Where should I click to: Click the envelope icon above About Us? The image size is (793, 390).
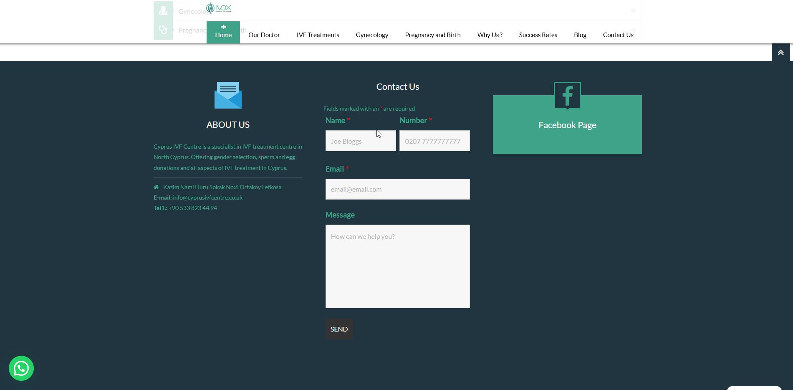click(x=228, y=95)
